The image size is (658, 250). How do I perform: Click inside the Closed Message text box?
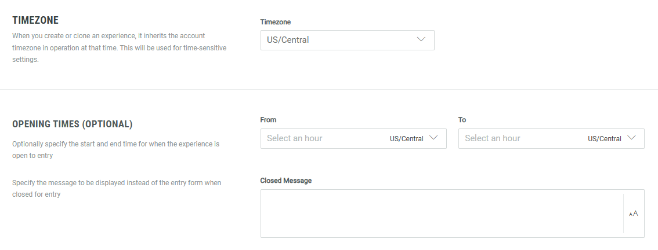coord(441,214)
